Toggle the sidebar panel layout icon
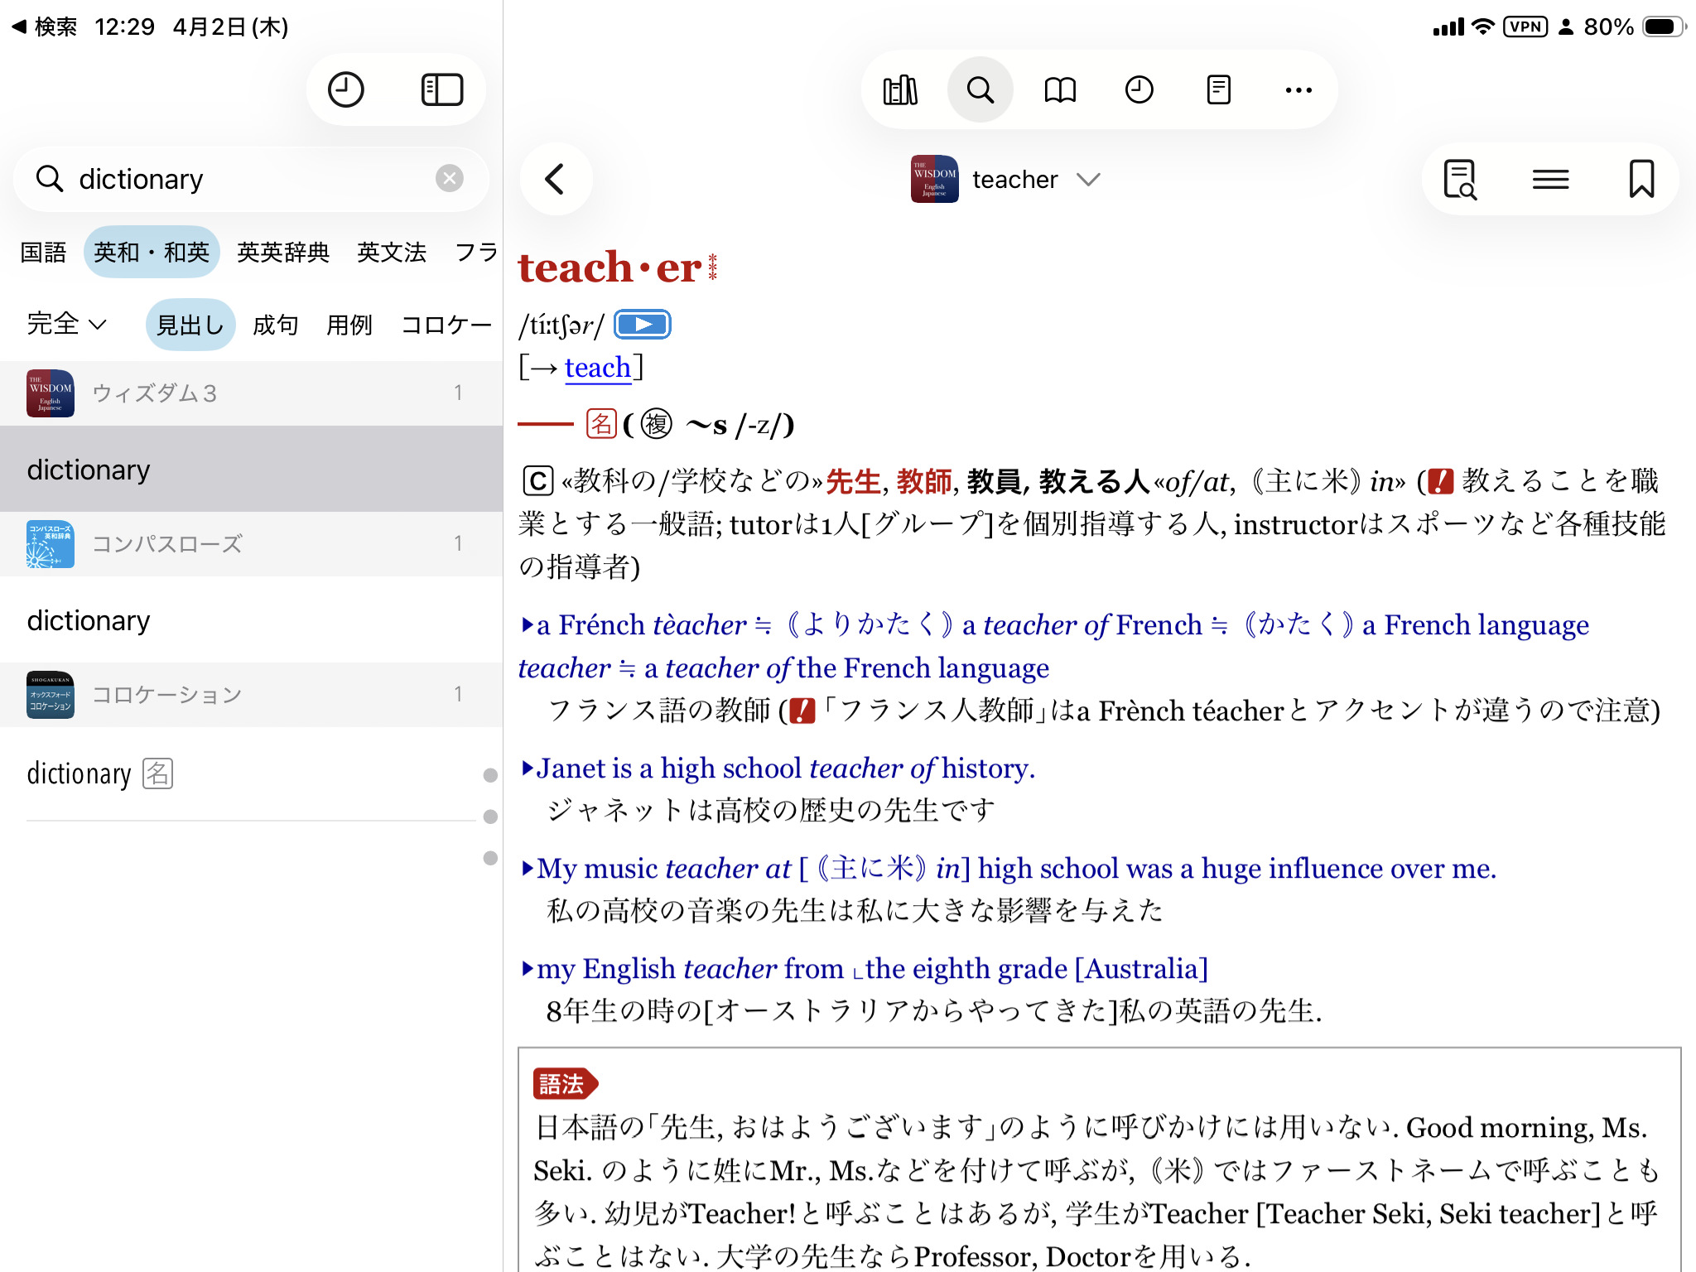1696x1272 pixels. point(441,89)
